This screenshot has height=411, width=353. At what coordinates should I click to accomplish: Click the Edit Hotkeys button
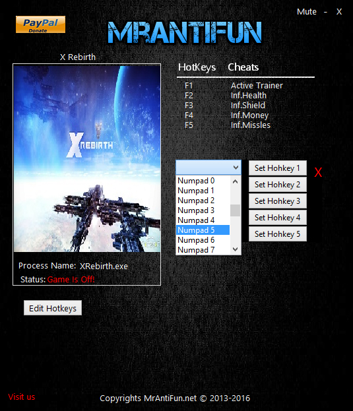pyautogui.click(x=53, y=308)
